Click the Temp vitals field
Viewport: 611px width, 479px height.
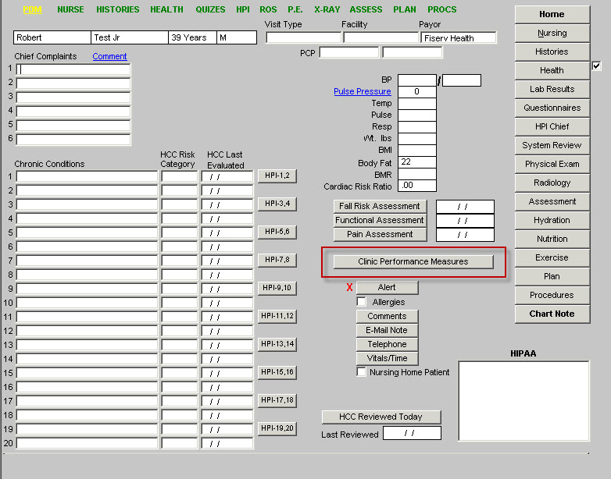pos(417,104)
